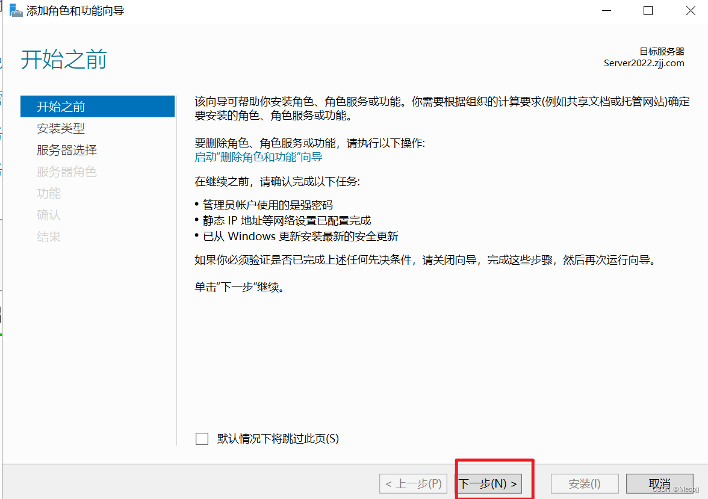Click the 下一步(N) button

point(488,483)
